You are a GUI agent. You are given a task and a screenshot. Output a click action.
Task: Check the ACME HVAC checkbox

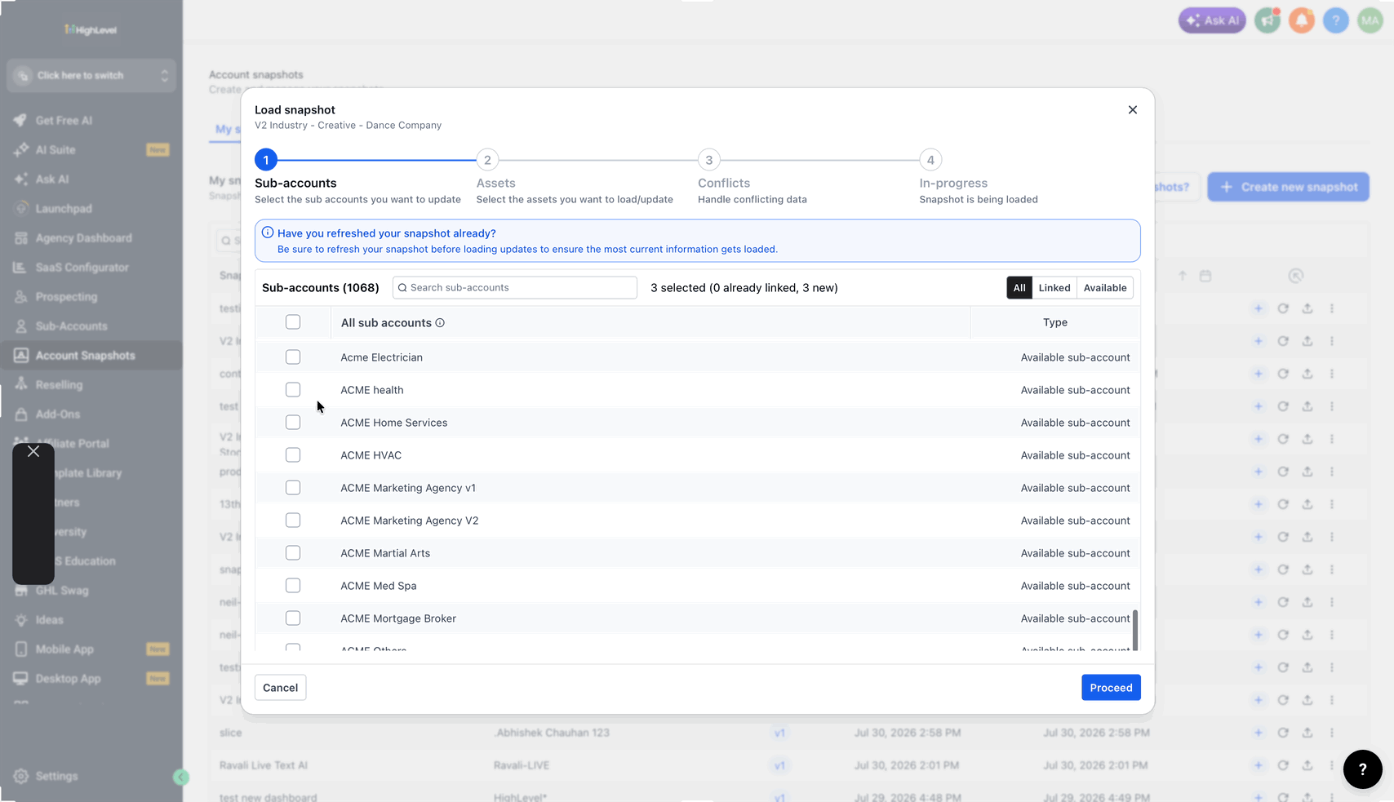point(293,455)
